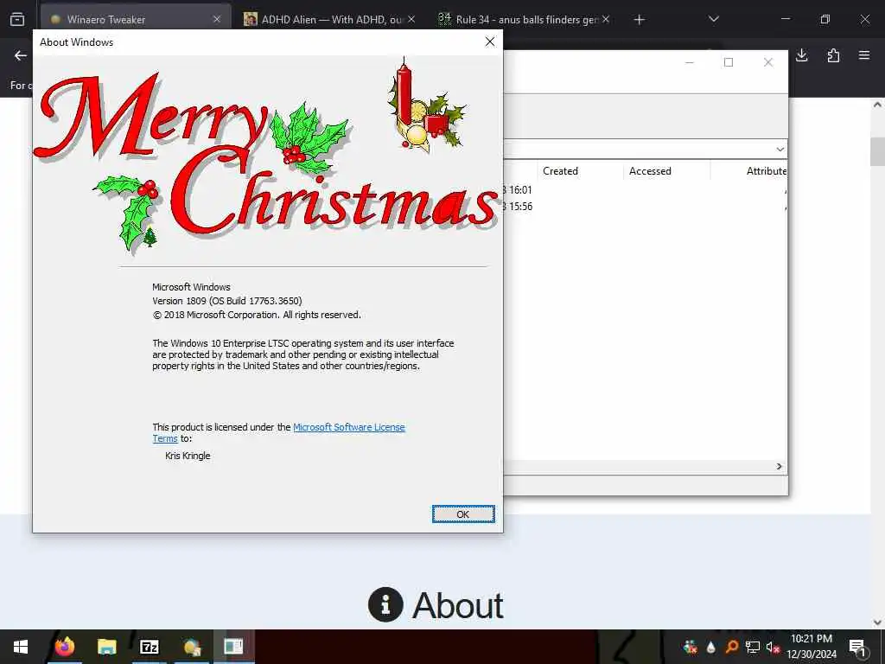This screenshot has height=664, width=885.
Task: Open the taskbar app next to 7-Zip
Action: (192, 647)
